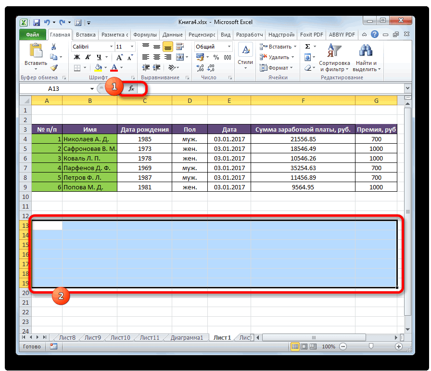Expand the Общий number format dropdown
The height and width of the screenshot is (371, 431).
coord(229,47)
